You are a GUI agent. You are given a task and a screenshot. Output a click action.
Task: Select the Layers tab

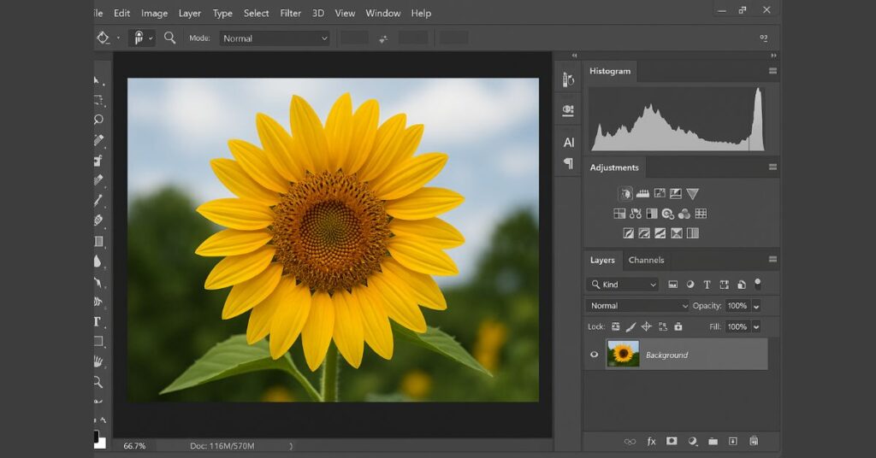coord(602,260)
